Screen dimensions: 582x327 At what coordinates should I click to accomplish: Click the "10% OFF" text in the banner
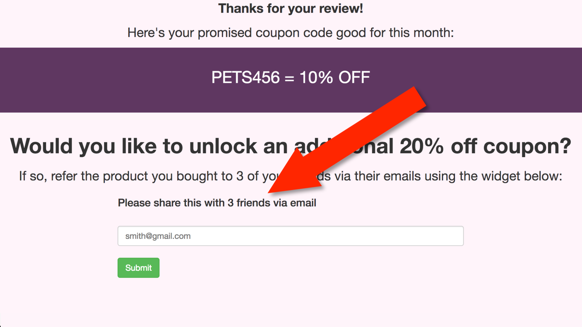point(335,77)
